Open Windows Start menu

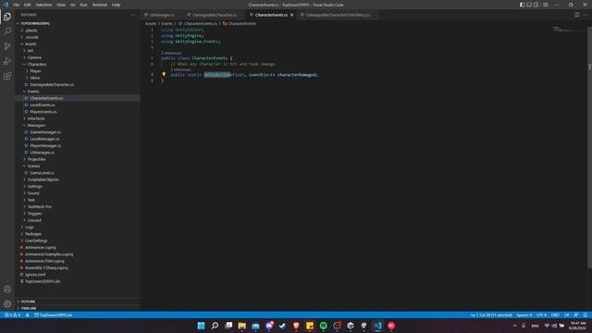[201, 326]
